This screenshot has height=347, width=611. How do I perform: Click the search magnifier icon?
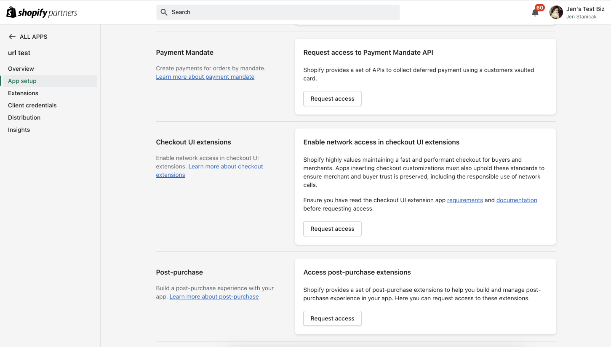[x=164, y=12]
